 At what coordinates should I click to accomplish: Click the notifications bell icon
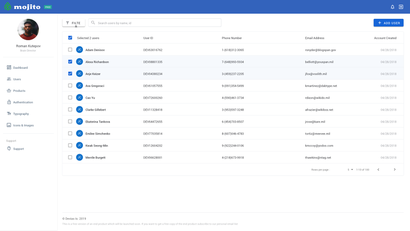click(x=392, y=7)
